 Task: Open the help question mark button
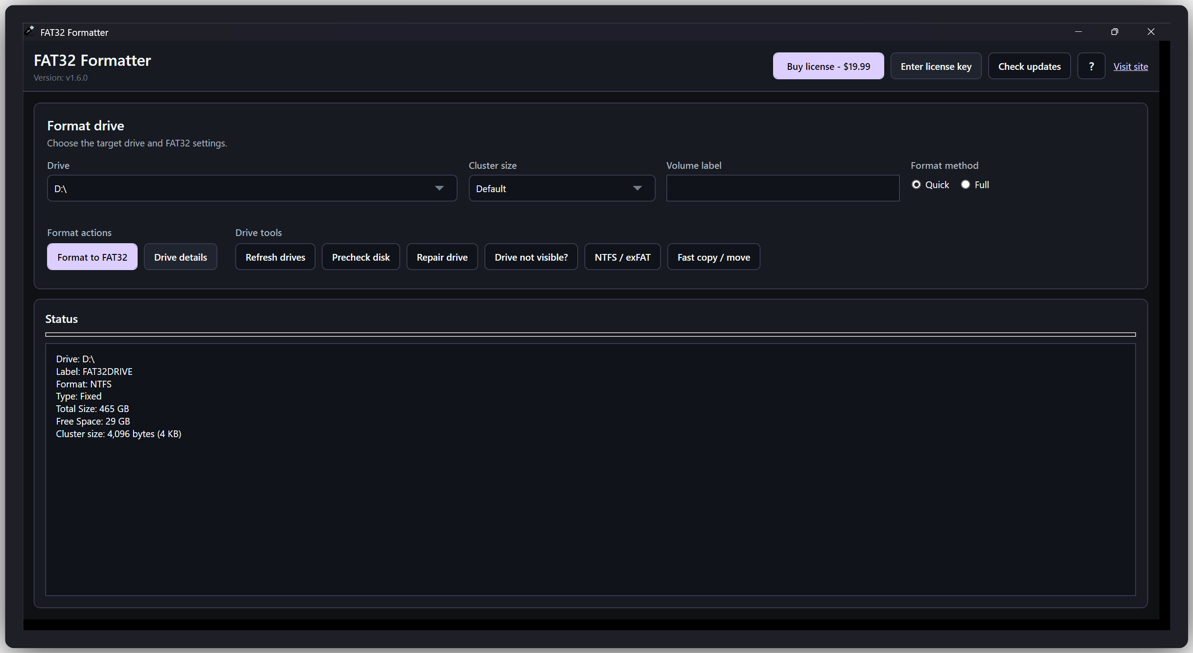pyautogui.click(x=1091, y=66)
